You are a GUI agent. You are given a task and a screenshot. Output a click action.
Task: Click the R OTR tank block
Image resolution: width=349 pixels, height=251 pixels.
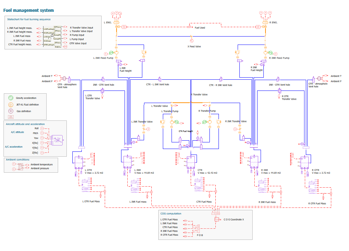click(304, 163)
